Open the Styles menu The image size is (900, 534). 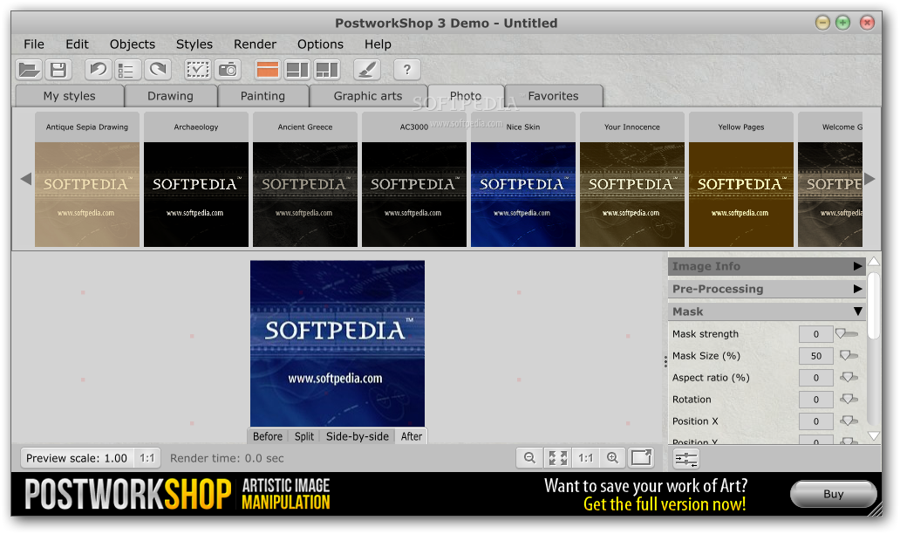(x=194, y=44)
